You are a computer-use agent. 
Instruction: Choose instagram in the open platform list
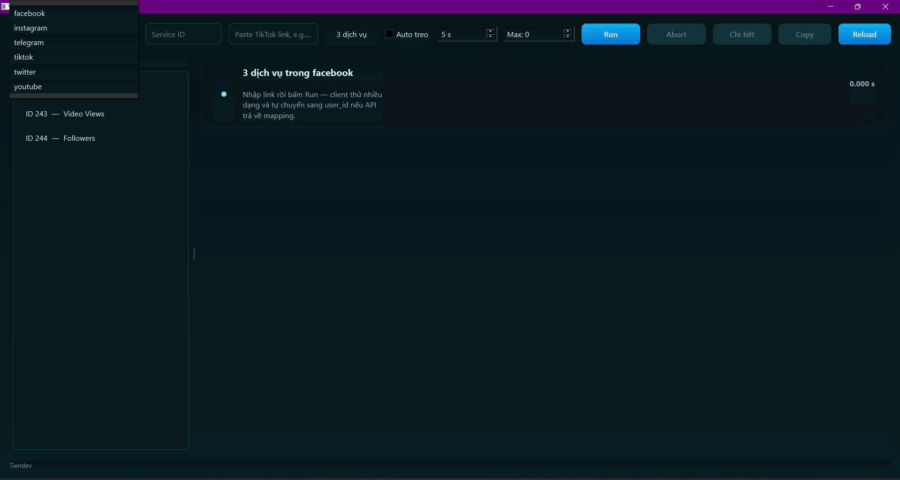pos(30,28)
